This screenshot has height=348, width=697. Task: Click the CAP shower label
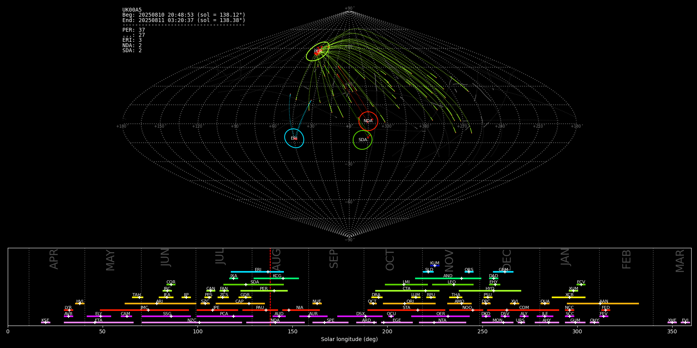click(240, 302)
